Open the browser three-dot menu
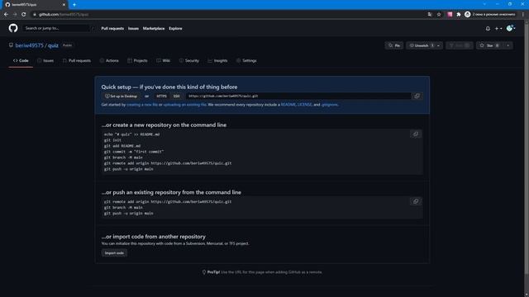 [x=523, y=15]
